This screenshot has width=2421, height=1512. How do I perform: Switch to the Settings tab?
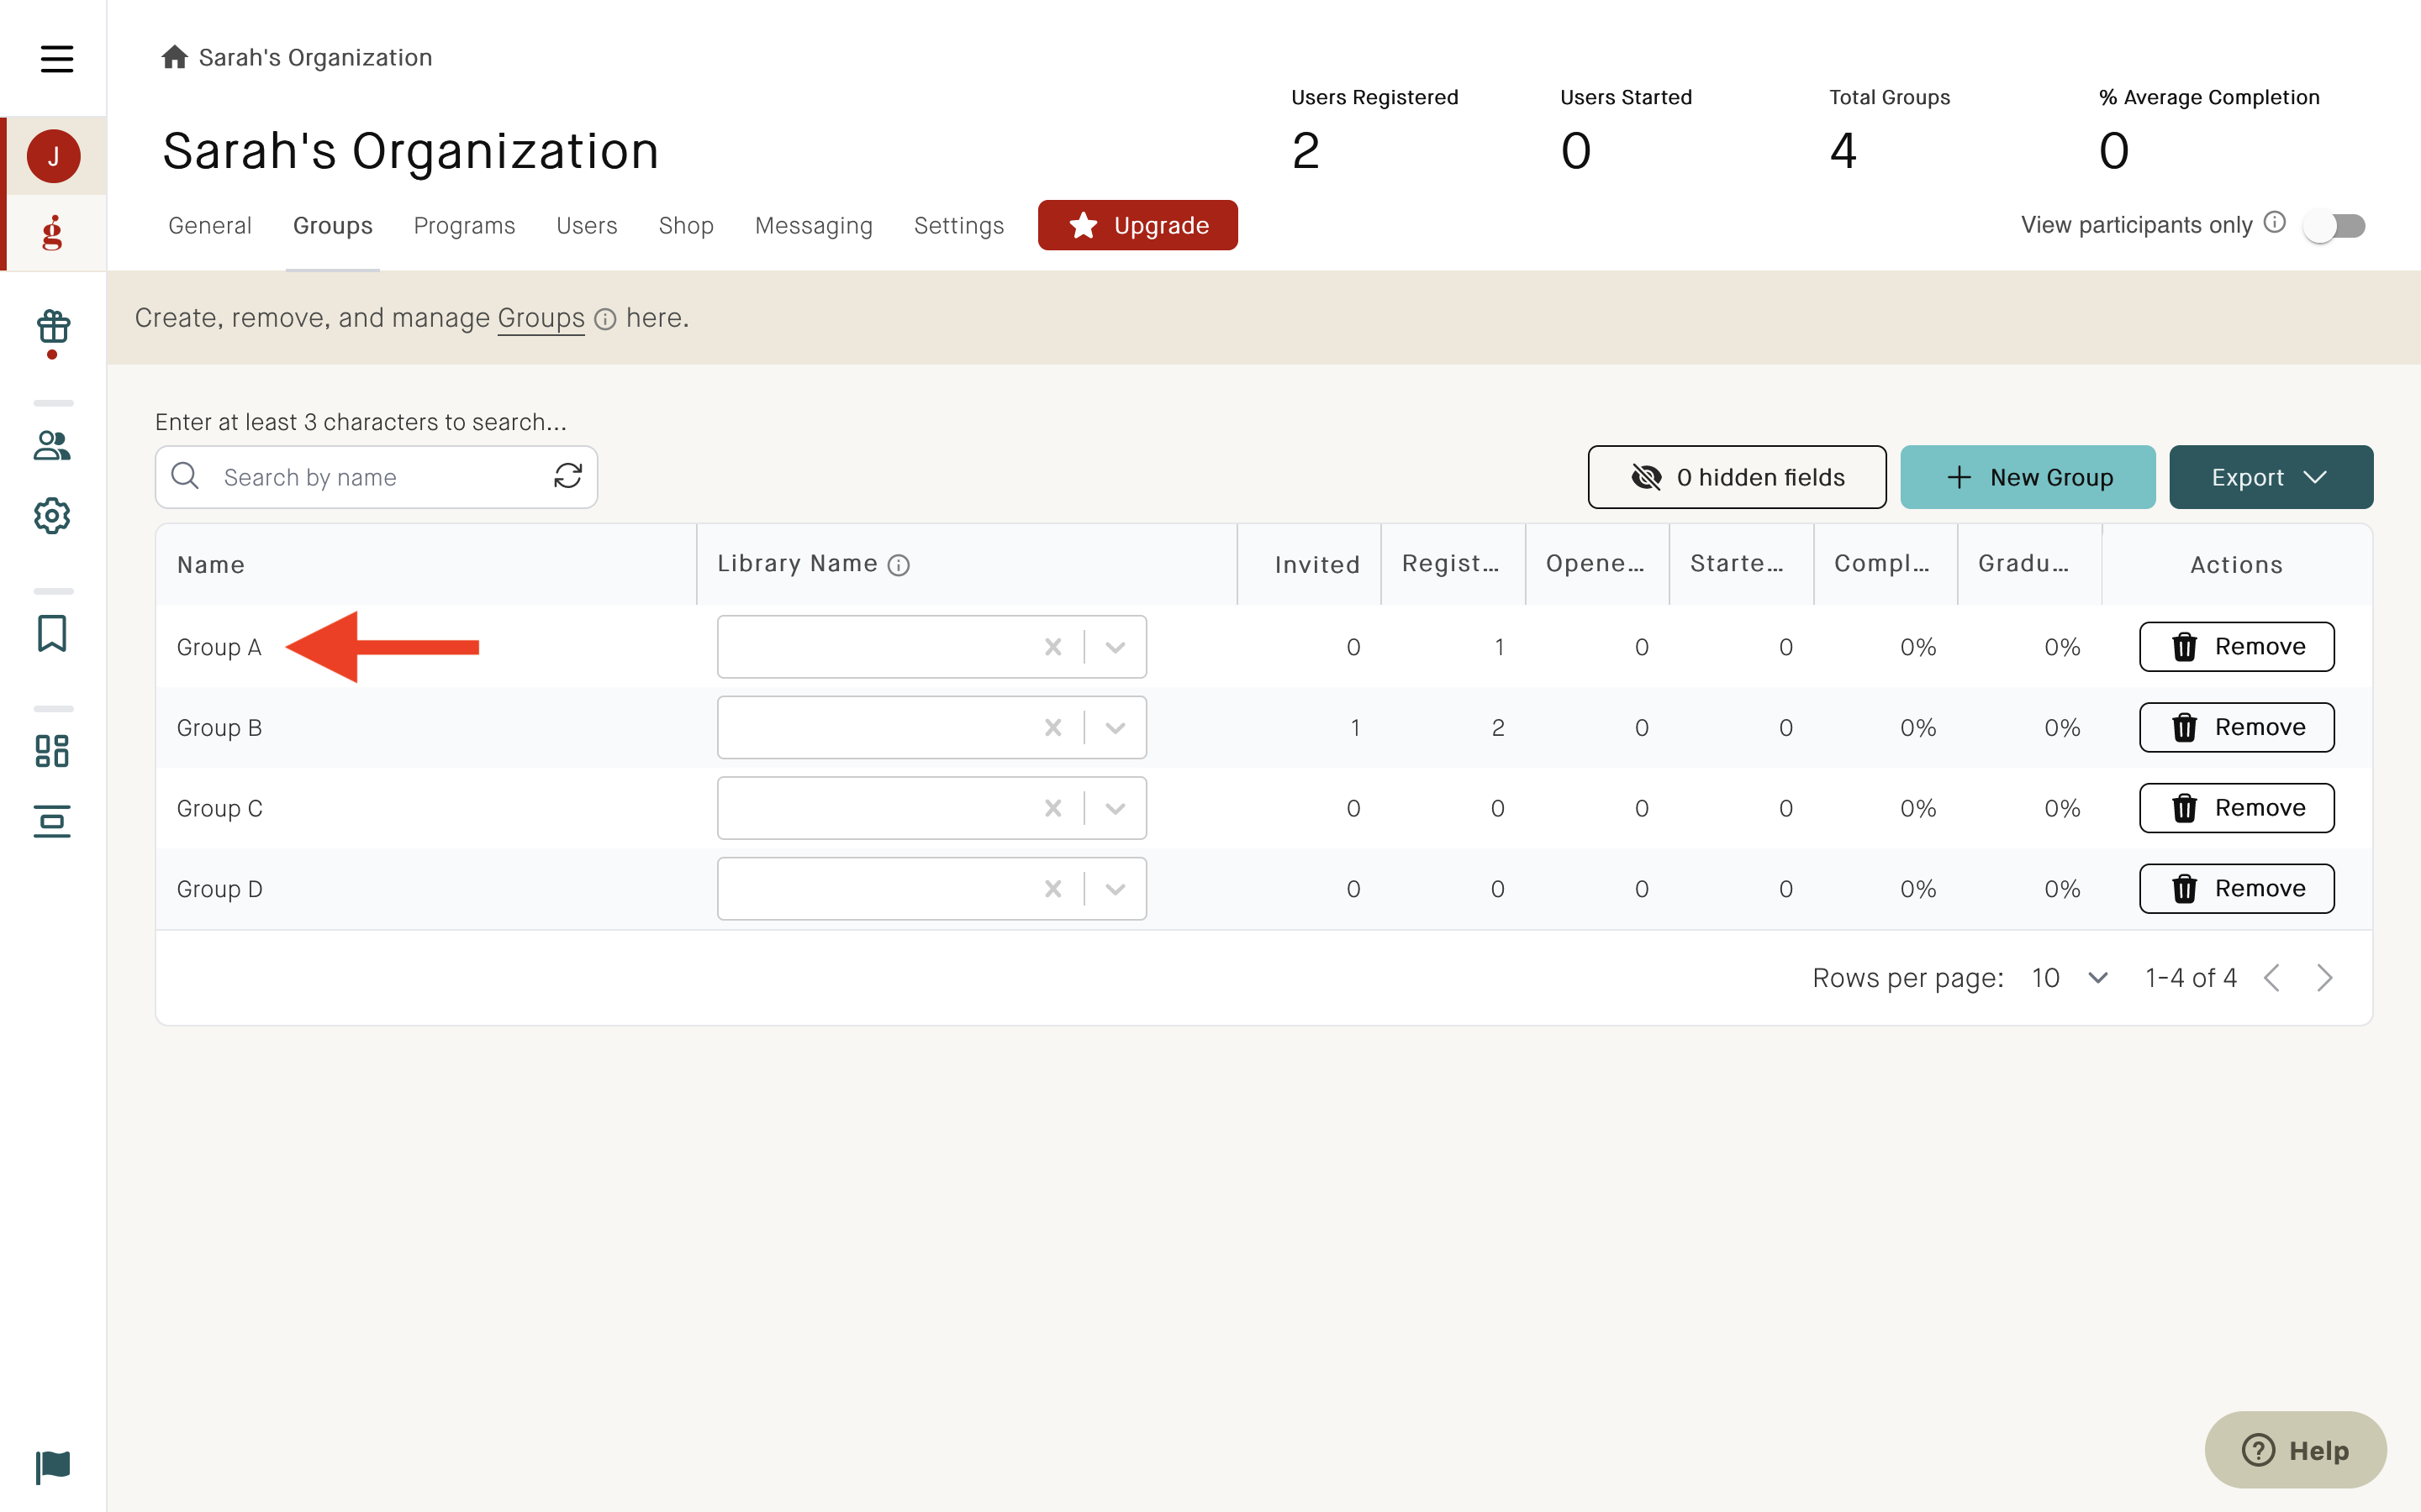[958, 226]
